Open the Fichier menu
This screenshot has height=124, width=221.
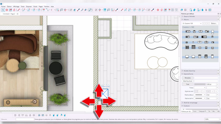[x=3, y=6]
